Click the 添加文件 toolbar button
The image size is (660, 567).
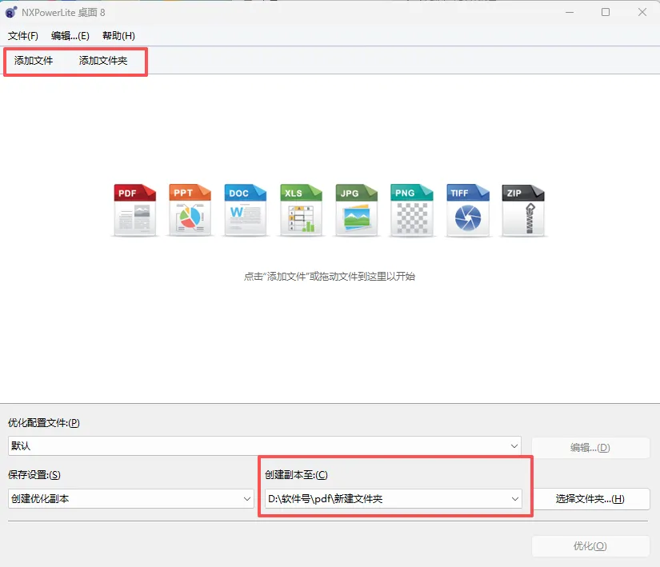click(34, 61)
